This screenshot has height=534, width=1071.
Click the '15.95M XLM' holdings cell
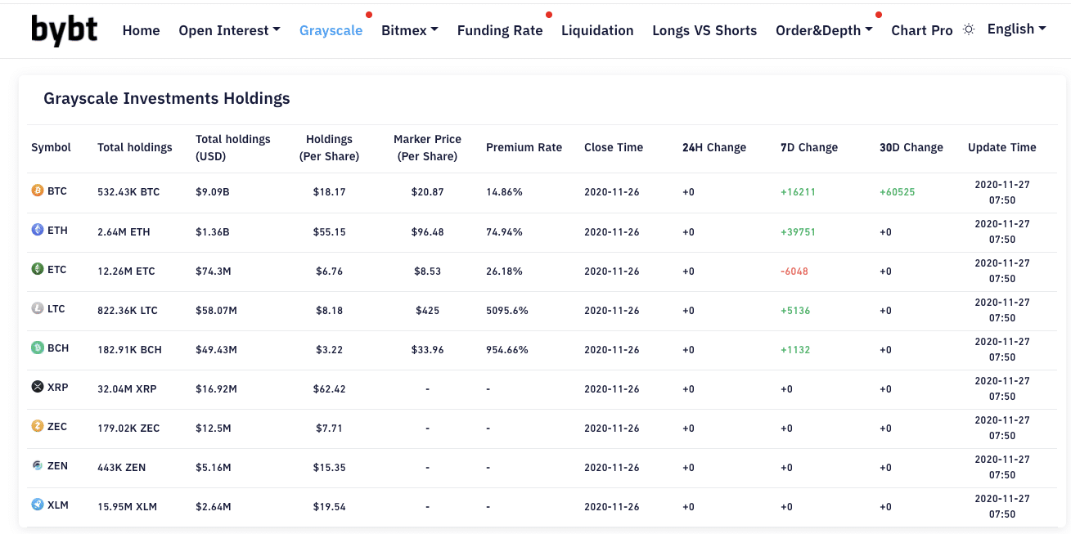click(127, 506)
